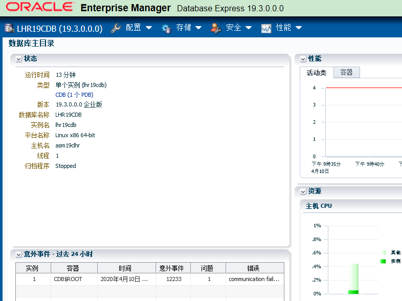Click the Storage gear-database icon
This screenshot has width=402, height=301.
166,28
